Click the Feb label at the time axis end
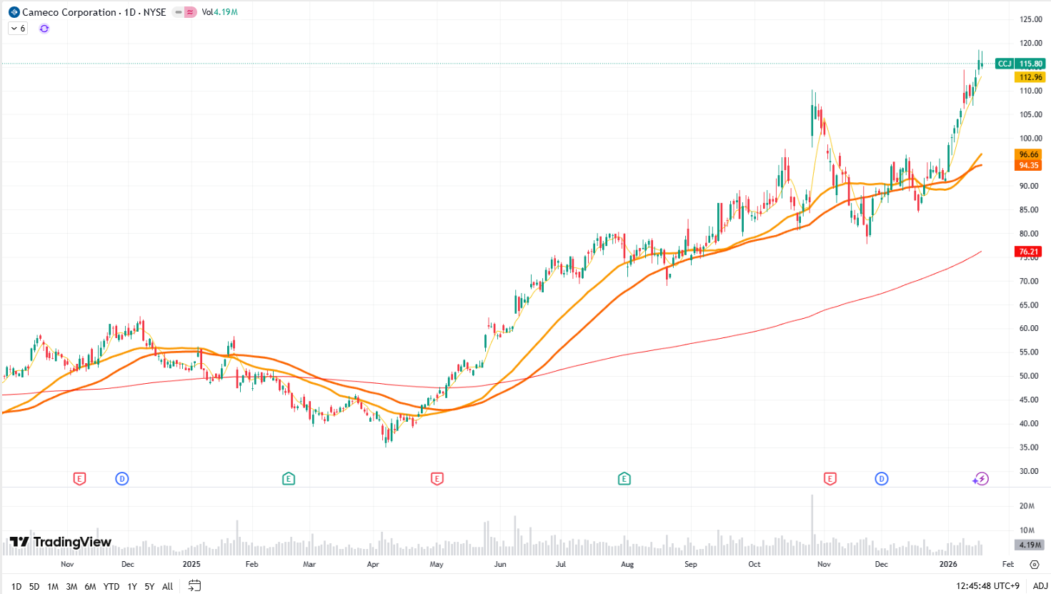Screen dimensions: 1051x594 (x=1008, y=564)
